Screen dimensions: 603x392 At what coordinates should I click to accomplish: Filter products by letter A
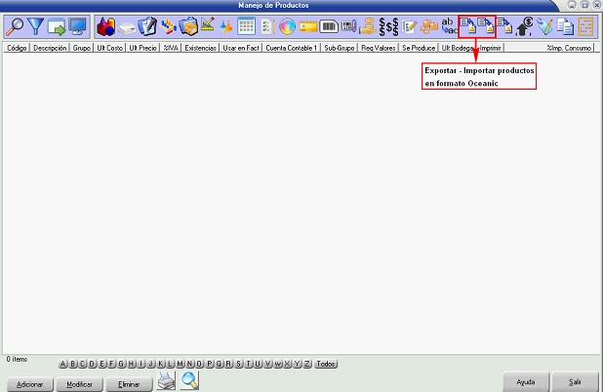coord(63,364)
